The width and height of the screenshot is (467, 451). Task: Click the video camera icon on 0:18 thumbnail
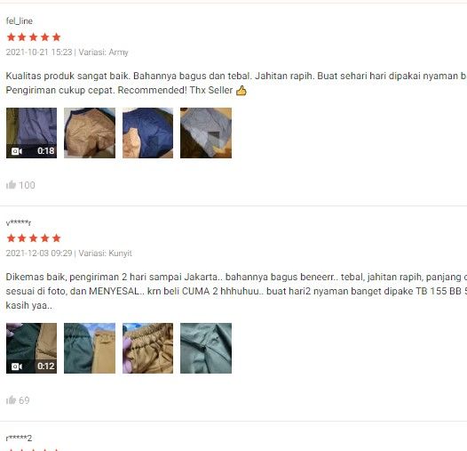pyautogui.click(x=17, y=151)
